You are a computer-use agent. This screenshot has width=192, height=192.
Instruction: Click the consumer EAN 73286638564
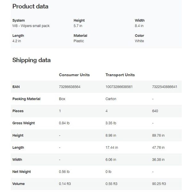(70, 87)
